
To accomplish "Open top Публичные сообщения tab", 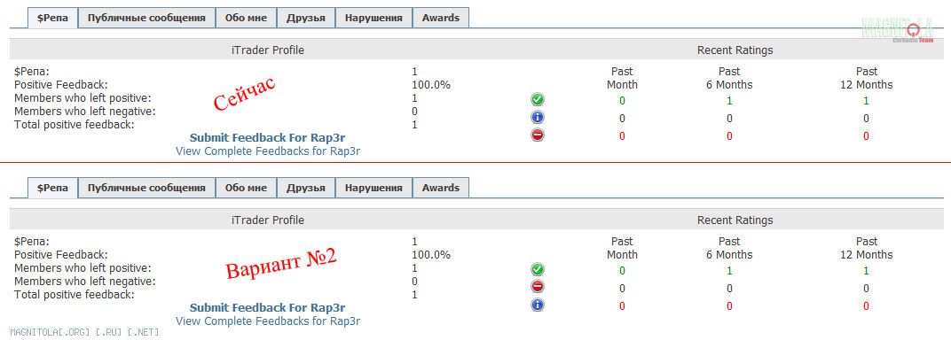I will pyautogui.click(x=146, y=18).
